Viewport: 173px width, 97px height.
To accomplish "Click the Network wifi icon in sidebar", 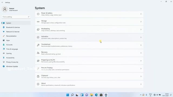I will coord(4,32).
